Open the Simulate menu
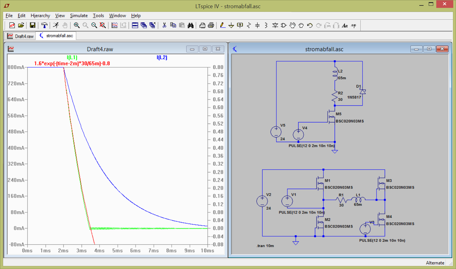Image resolution: width=456 pixels, height=269 pixels. 79,15
